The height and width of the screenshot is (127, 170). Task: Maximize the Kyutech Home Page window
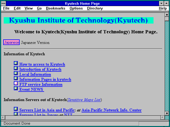[x=167, y=3]
